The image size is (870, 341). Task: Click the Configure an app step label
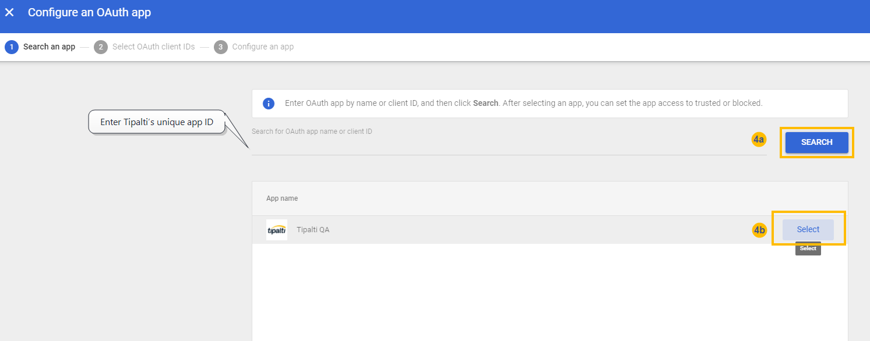263,47
